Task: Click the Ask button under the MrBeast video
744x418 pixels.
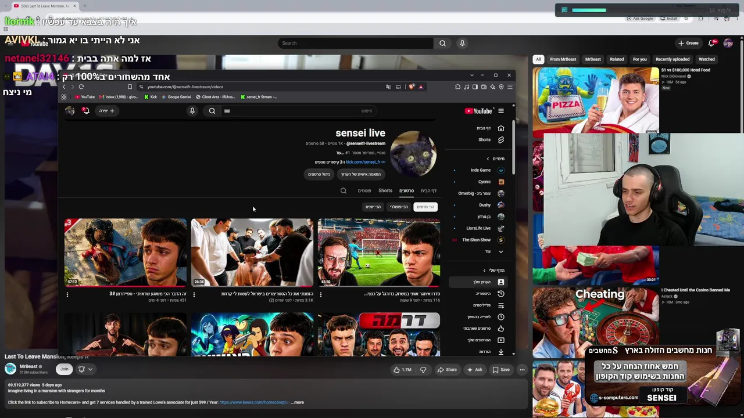Action: 474,369
